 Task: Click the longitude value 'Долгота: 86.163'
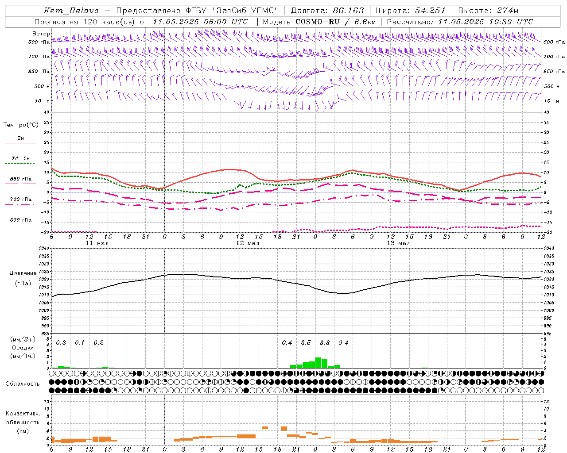pyautogui.click(x=327, y=11)
